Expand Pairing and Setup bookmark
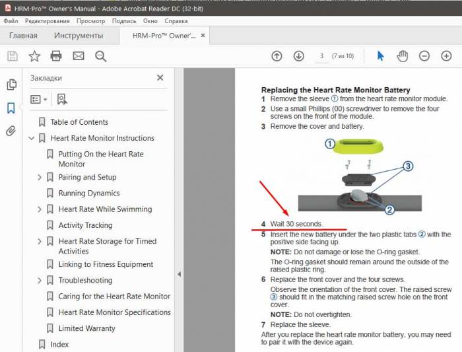Screen dimensions: 462x352 tap(40, 177)
